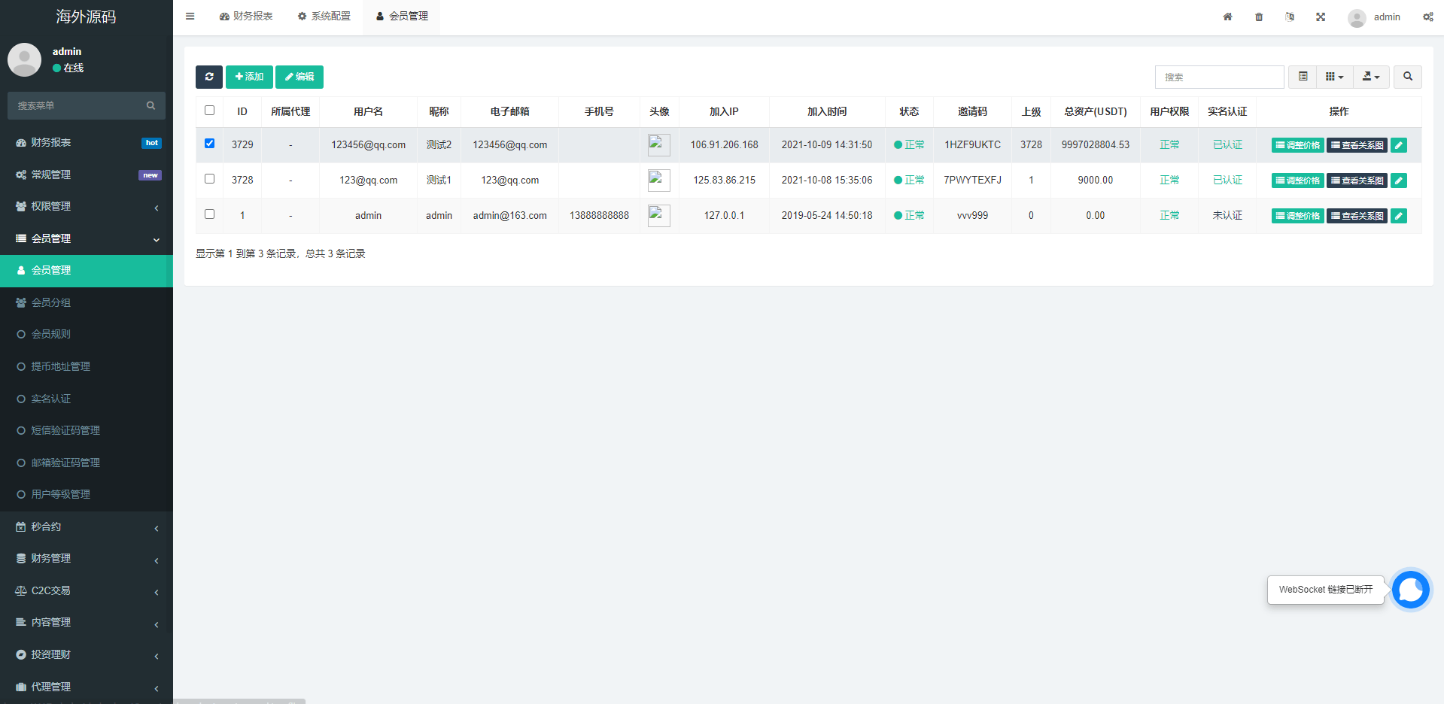
Task: Open 实名认证 in the sidebar
Action: click(x=51, y=399)
